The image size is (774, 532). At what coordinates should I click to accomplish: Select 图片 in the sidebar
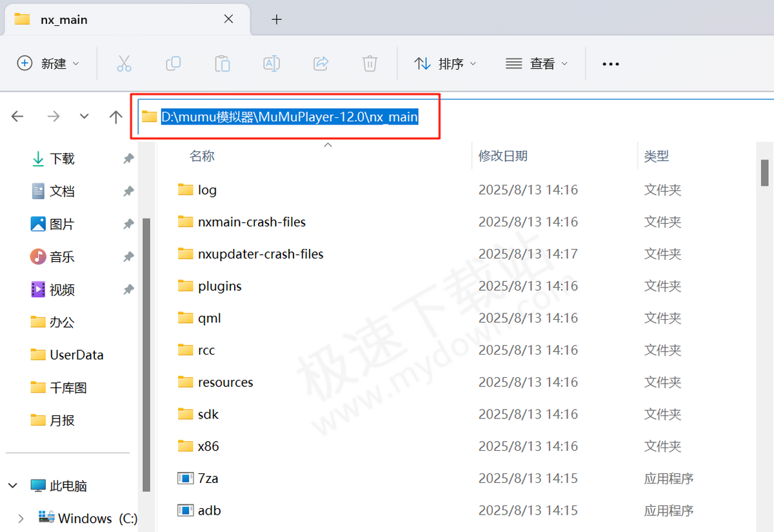click(x=60, y=224)
